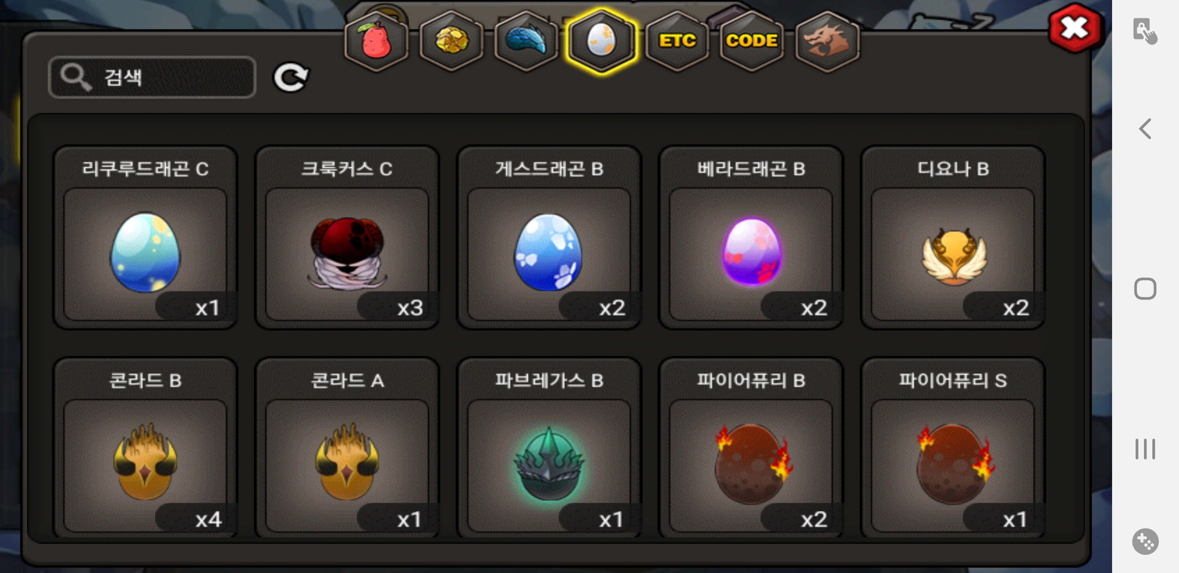Open the brown dragon head tab
This screenshot has width=1179, height=573.
(827, 41)
